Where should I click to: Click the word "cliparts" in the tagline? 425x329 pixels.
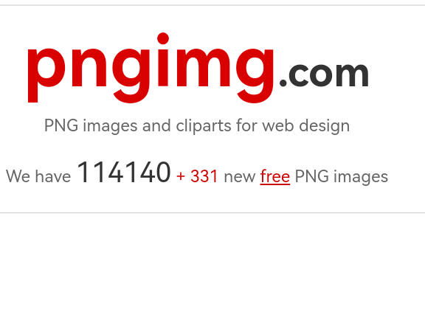point(204,126)
